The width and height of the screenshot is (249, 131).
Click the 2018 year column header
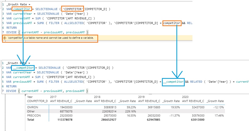97,97
